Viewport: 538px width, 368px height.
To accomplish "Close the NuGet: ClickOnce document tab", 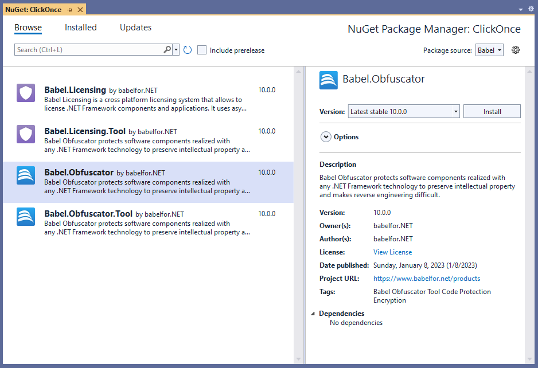I will (80, 10).
